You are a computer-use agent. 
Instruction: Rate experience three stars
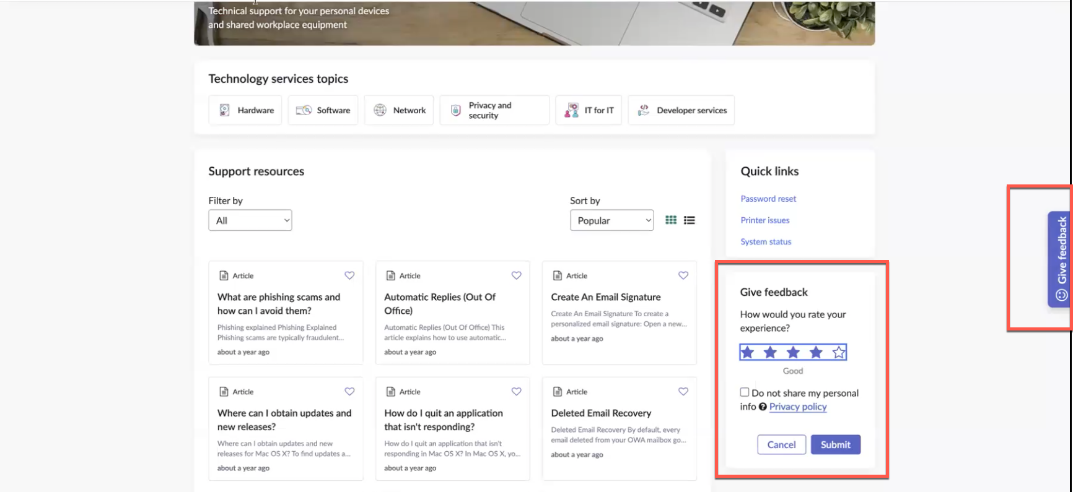pyautogui.click(x=793, y=352)
